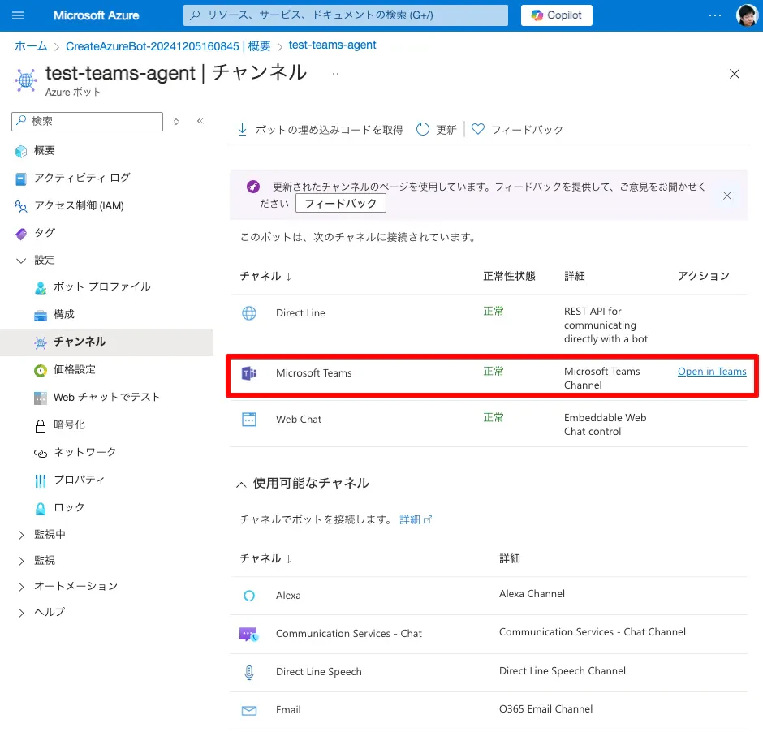The height and width of the screenshot is (732, 763).
Task: Expand the オートメーション sidebar group
Action: [x=21, y=587]
